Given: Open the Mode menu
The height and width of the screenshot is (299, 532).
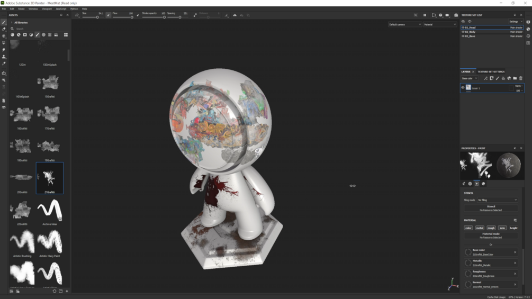Looking at the screenshot, I should click(21, 9).
